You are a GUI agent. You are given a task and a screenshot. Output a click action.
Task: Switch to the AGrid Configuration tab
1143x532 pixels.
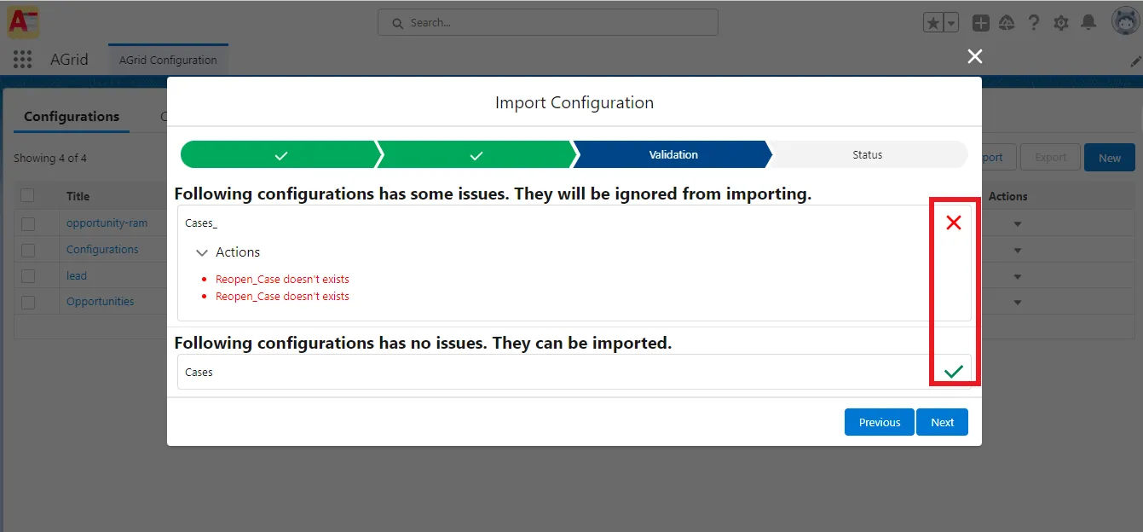point(167,60)
